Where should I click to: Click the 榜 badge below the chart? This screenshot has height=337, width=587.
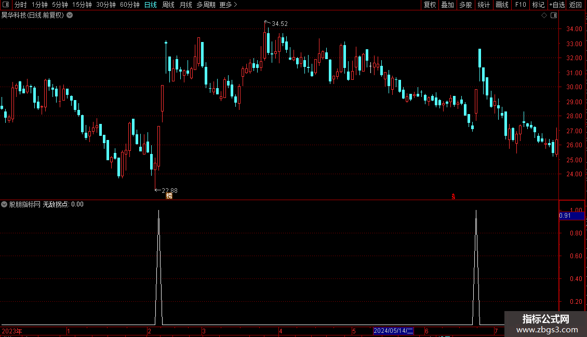[169, 196]
